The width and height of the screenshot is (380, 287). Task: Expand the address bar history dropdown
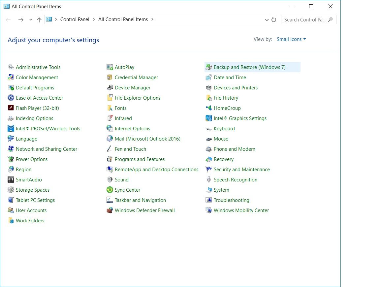point(267,20)
